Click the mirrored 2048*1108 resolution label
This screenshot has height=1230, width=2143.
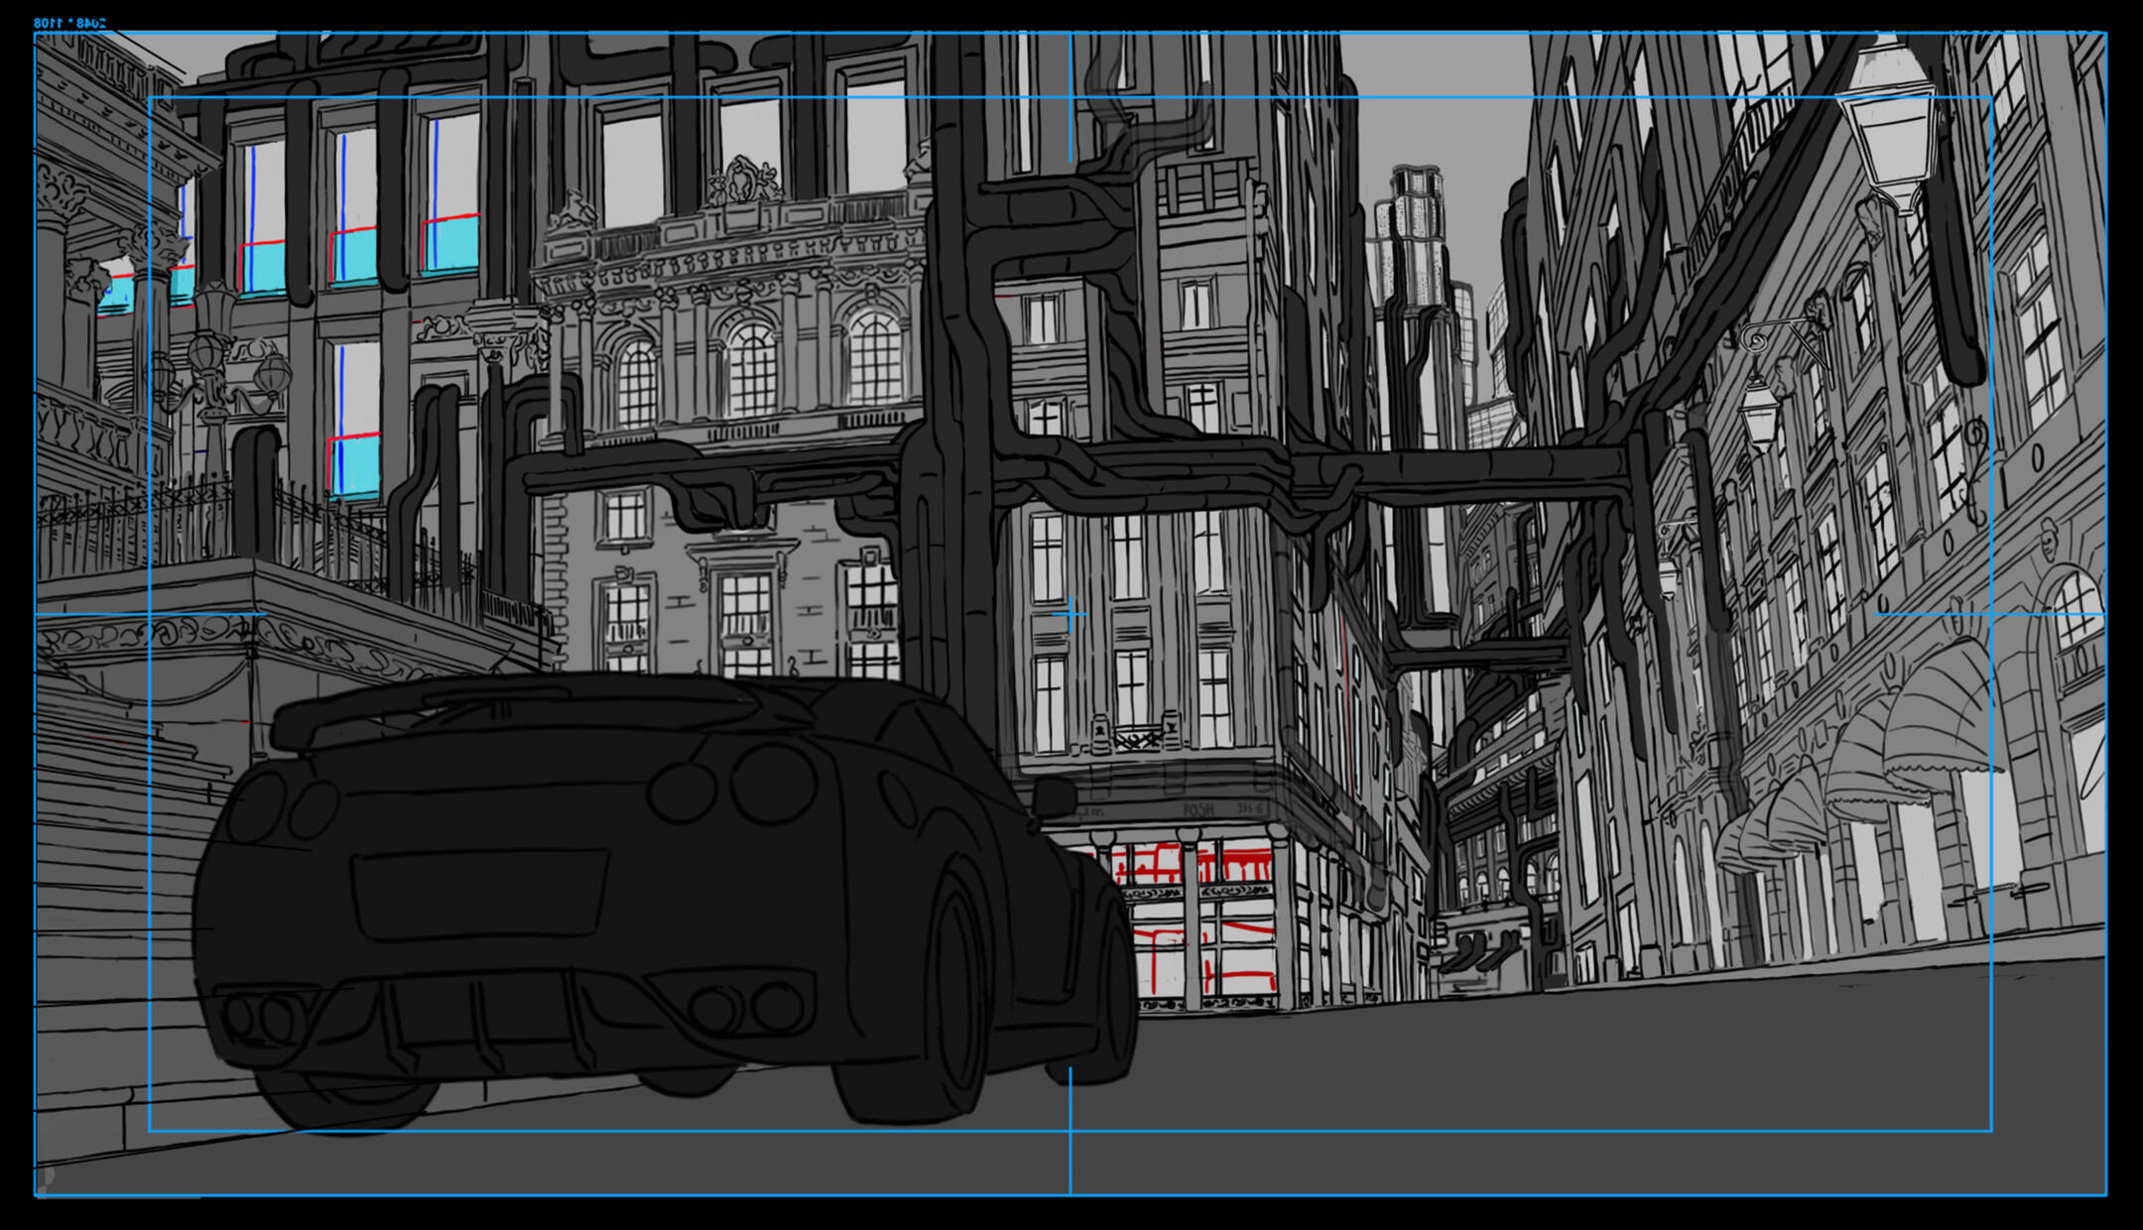pyautogui.click(x=69, y=22)
